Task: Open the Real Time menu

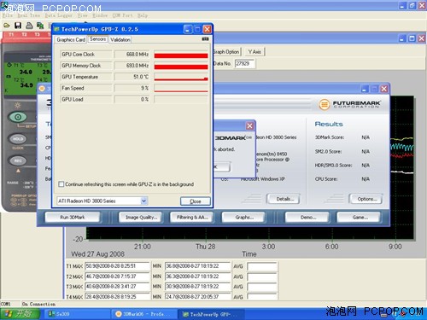Action: coord(29,15)
